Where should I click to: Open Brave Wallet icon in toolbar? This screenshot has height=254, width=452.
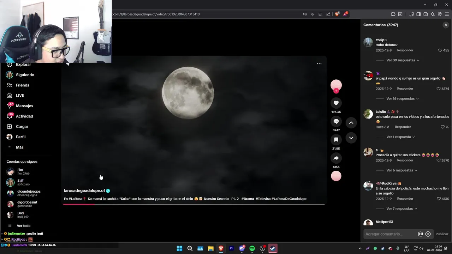pos(426,14)
